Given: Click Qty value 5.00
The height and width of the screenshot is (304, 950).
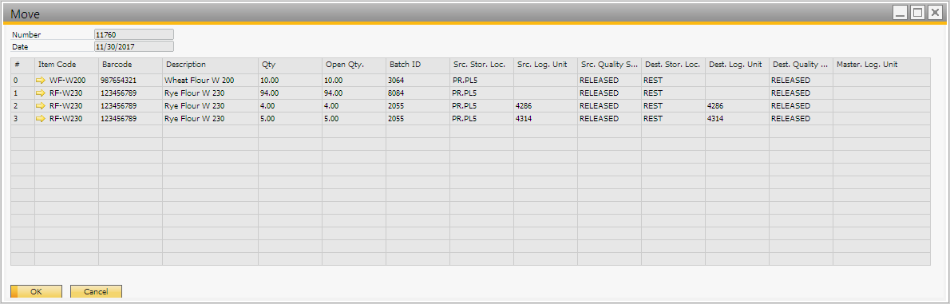Looking at the screenshot, I should coord(290,119).
